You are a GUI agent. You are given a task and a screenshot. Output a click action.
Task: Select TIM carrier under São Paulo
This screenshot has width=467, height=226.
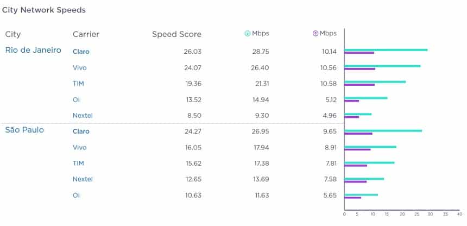pos(78,163)
